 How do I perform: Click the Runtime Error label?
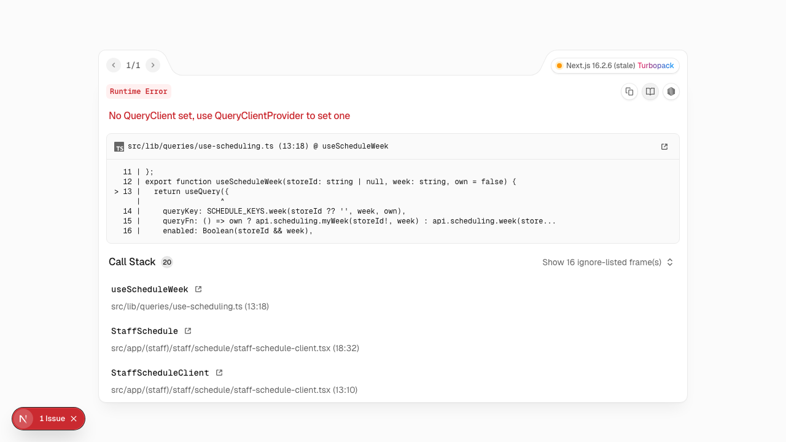pos(139,91)
